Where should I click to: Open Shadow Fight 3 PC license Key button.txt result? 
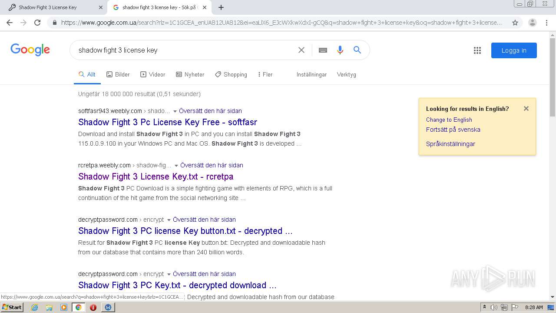185,231
